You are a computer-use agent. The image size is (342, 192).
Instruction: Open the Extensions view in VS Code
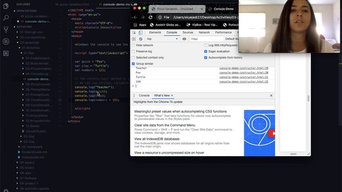(6, 53)
